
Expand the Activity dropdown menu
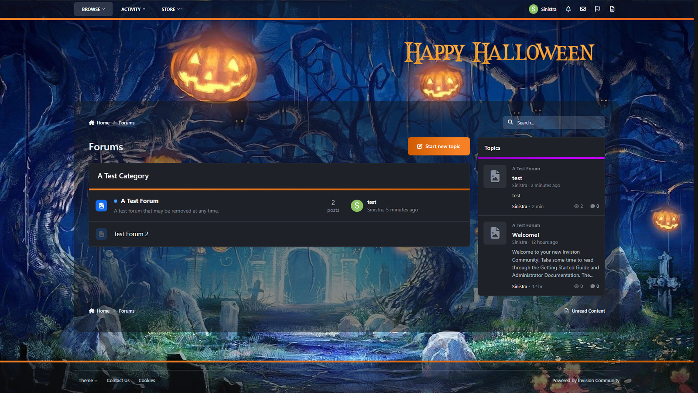click(133, 9)
